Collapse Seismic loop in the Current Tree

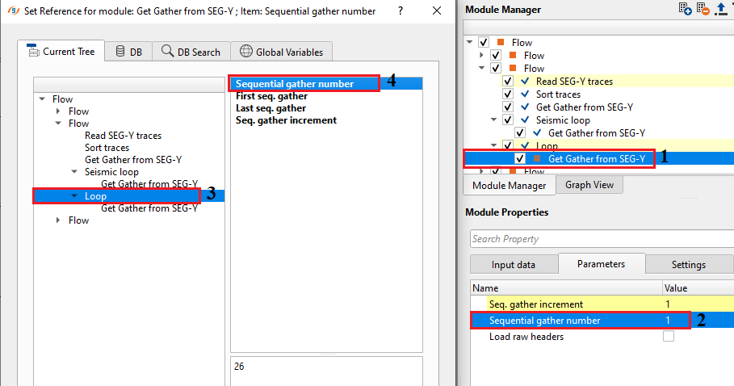[x=74, y=172]
